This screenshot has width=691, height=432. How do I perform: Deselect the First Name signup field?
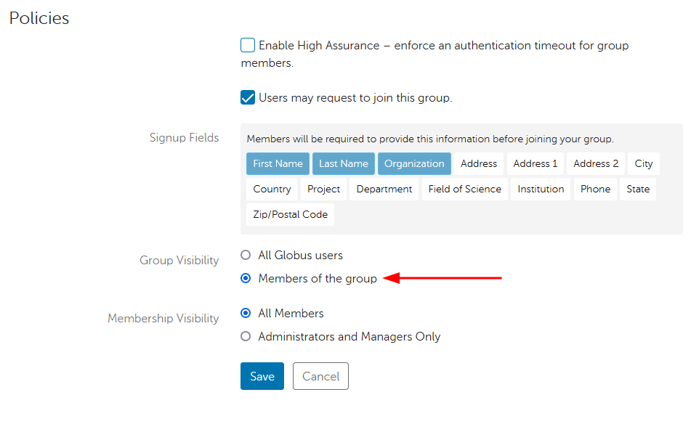[278, 164]
